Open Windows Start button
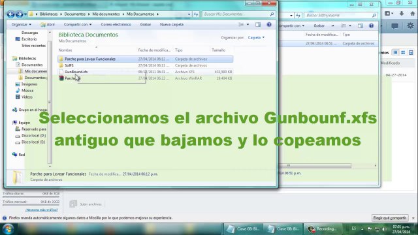This screenshot has width=418, height=235. click(x=8, y=229)
